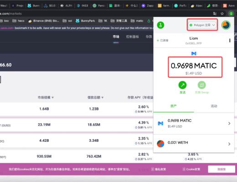The width and height of the screenshot is (237, 182).
Task: Click the MATIC logo above the balance
Action: pyautogui.click(x=194, y=53)
